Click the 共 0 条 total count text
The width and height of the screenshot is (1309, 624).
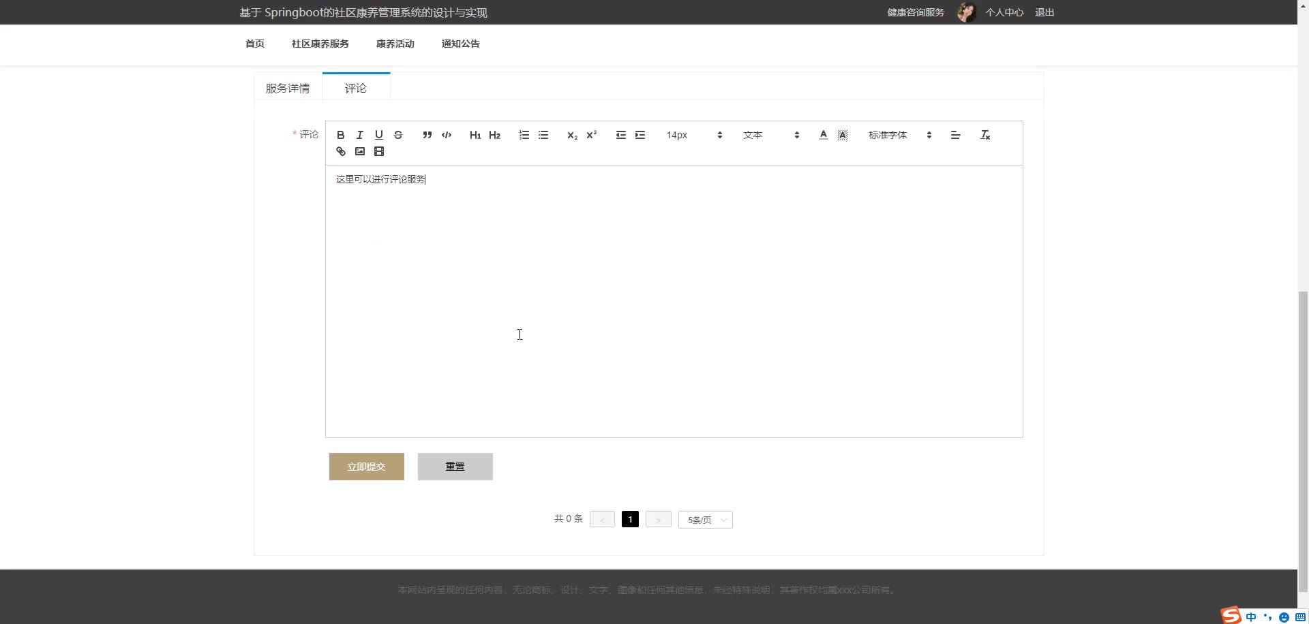coord(569,519)
